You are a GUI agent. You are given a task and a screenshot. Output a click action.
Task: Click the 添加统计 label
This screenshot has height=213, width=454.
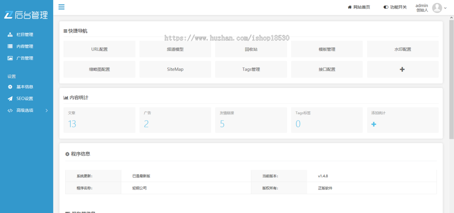click(378, 113)
